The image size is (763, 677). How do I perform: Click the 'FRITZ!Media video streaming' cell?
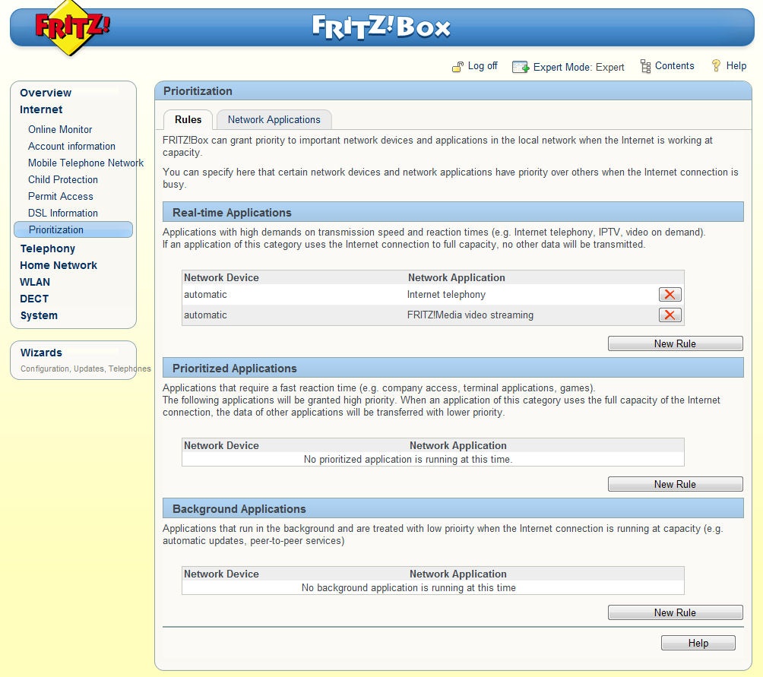(470, 315)
